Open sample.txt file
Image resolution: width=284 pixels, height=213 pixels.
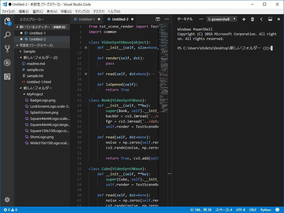coord(42,76)
